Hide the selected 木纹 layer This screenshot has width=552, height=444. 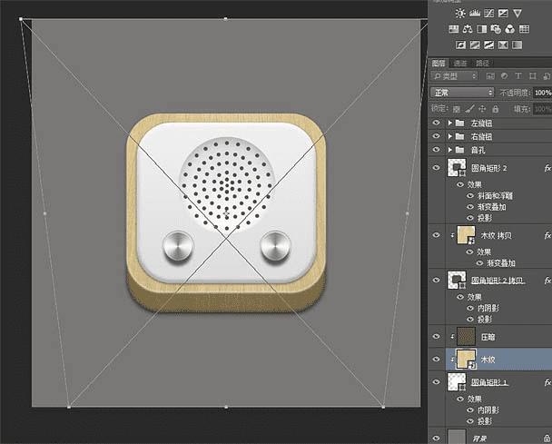point(436,360)
